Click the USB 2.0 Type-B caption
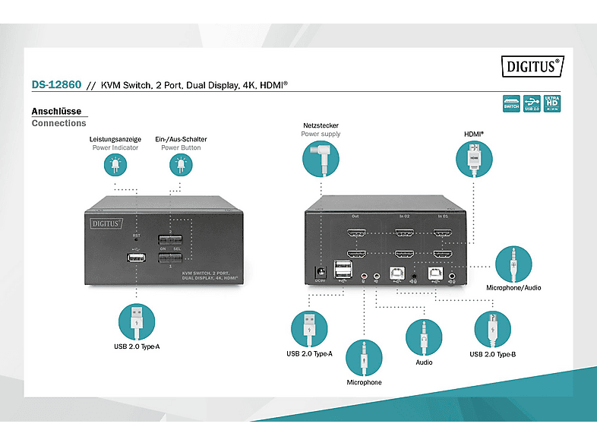This screenshot has width=597, height=446. coord(493,354)
